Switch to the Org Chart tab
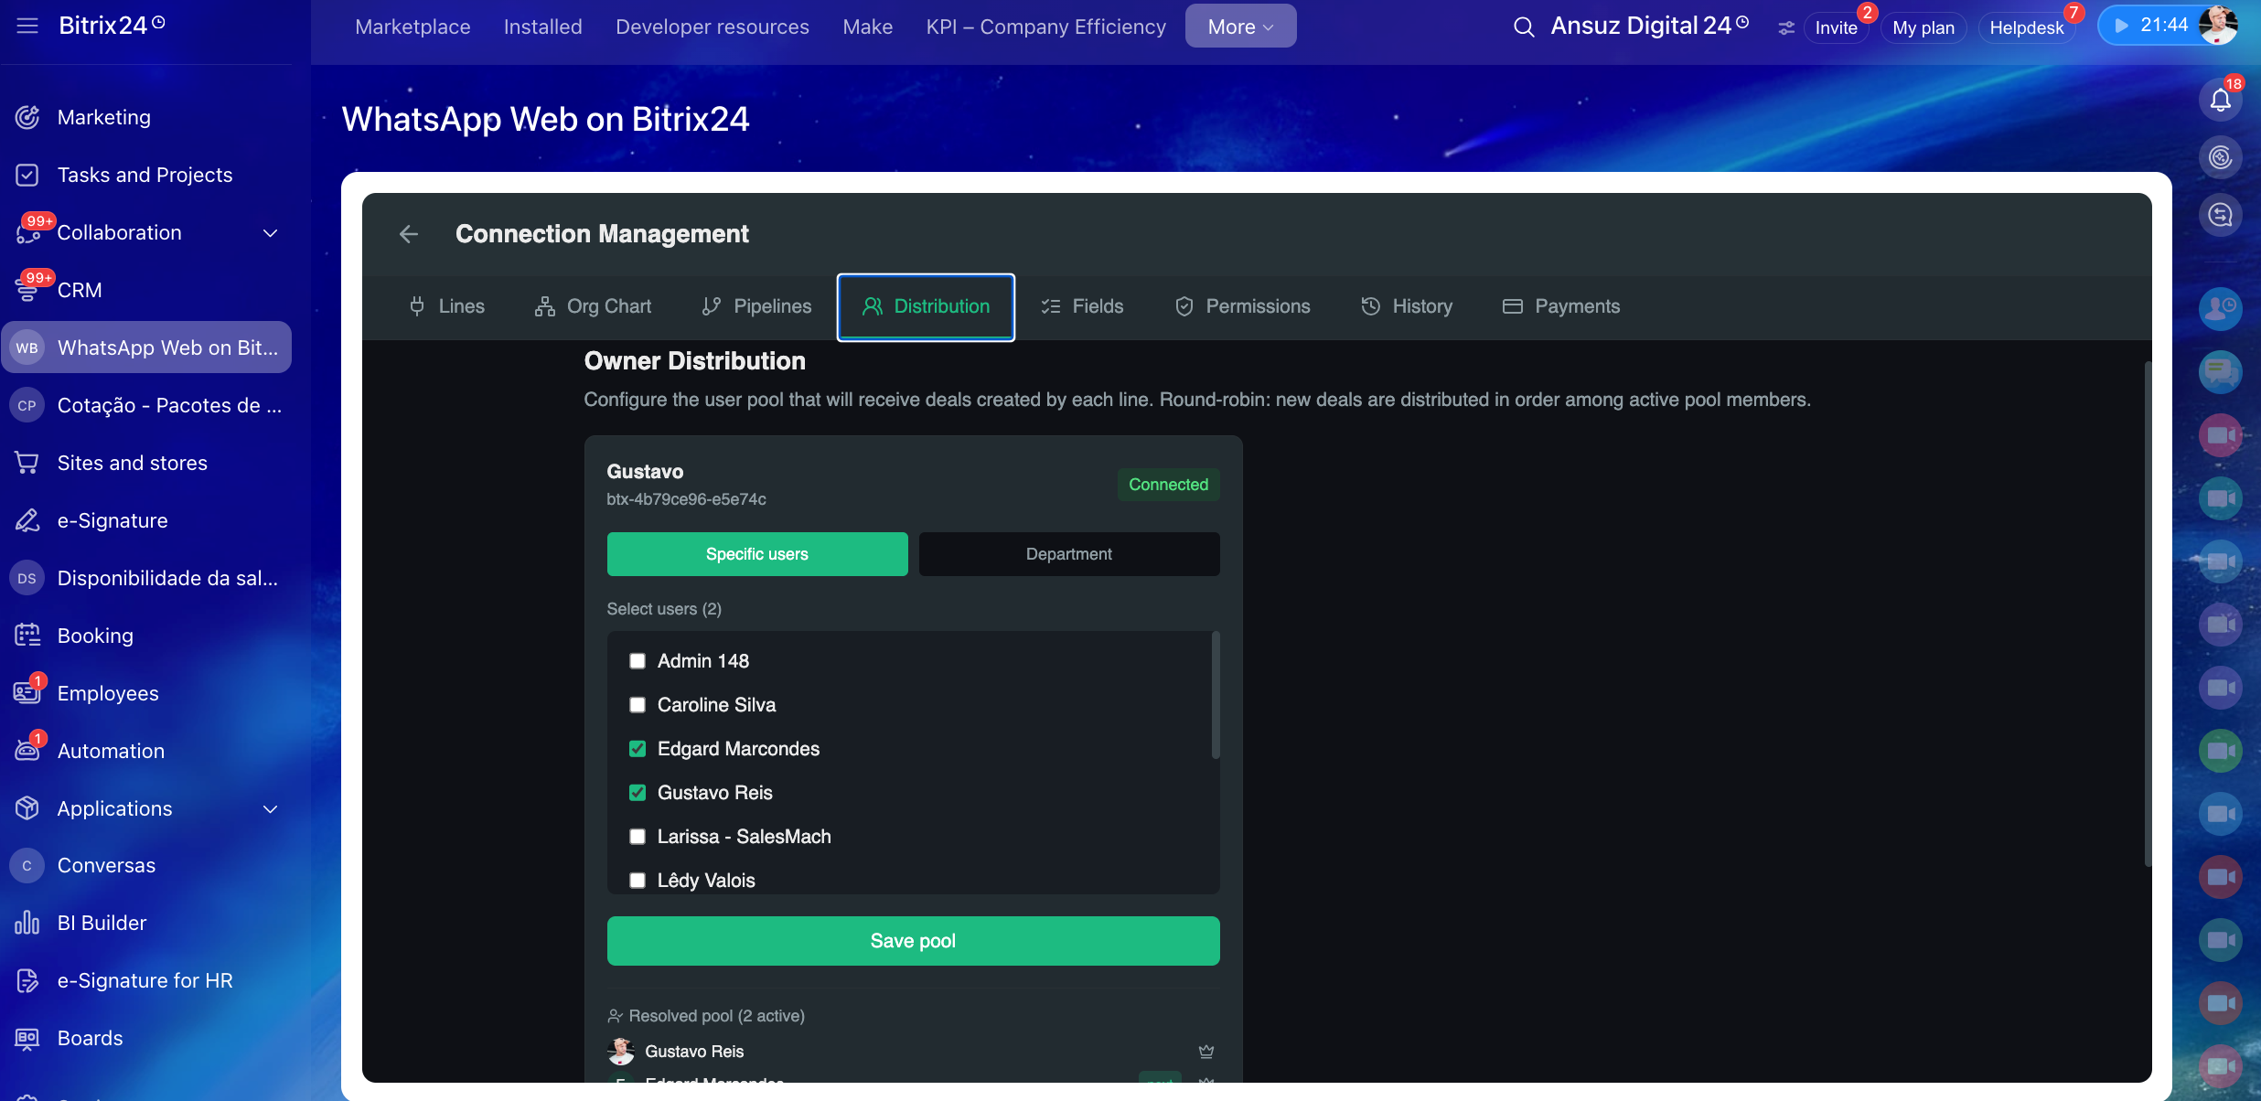This screenshot has width=2261, height=1101. [x=593, y=306]
